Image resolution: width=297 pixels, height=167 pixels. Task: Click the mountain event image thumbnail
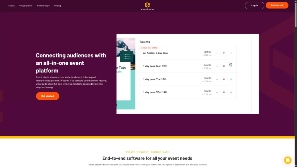(x=126, y=54)
